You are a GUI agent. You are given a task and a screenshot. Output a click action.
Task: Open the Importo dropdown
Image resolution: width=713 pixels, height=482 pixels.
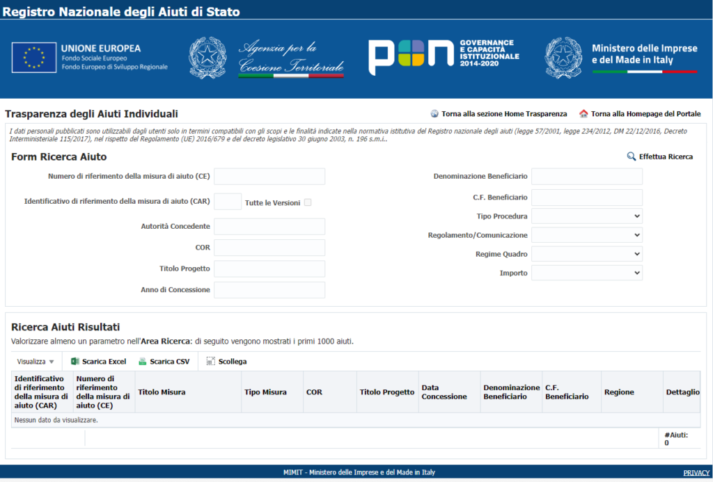tap(586, 273)
